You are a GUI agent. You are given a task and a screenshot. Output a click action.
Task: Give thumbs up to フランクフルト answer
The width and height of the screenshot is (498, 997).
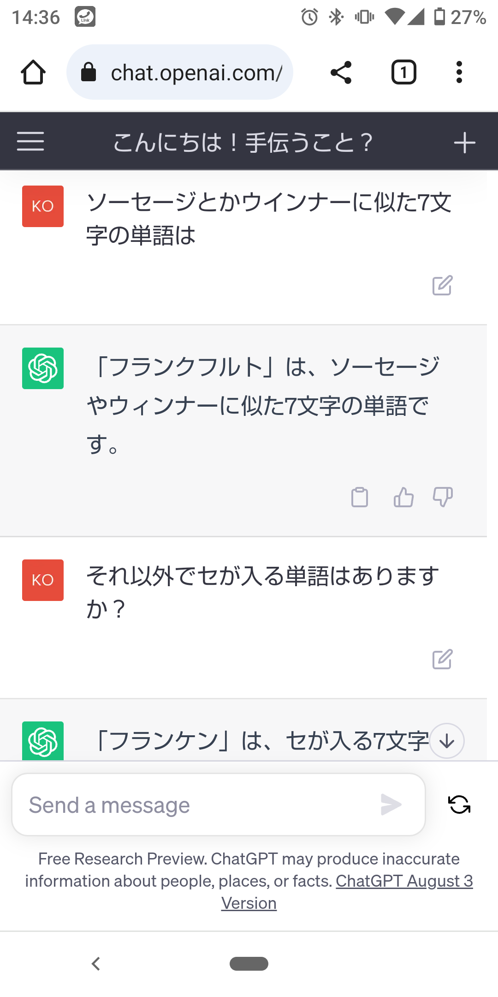pyautogui.click(x=403, y=497)
